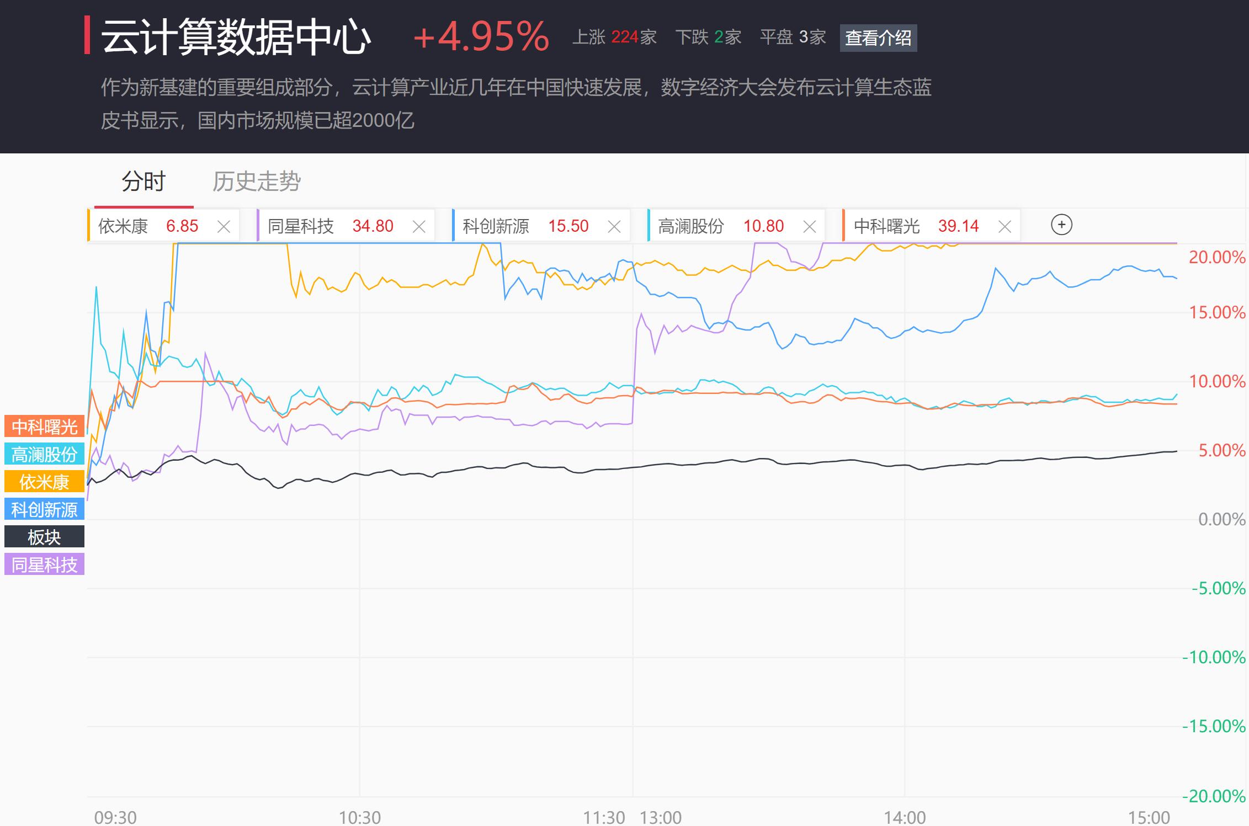Select the 科创新源 15.50 stock chip
1249x826 pixels.
pyautogui.click(x=541, y=226)
